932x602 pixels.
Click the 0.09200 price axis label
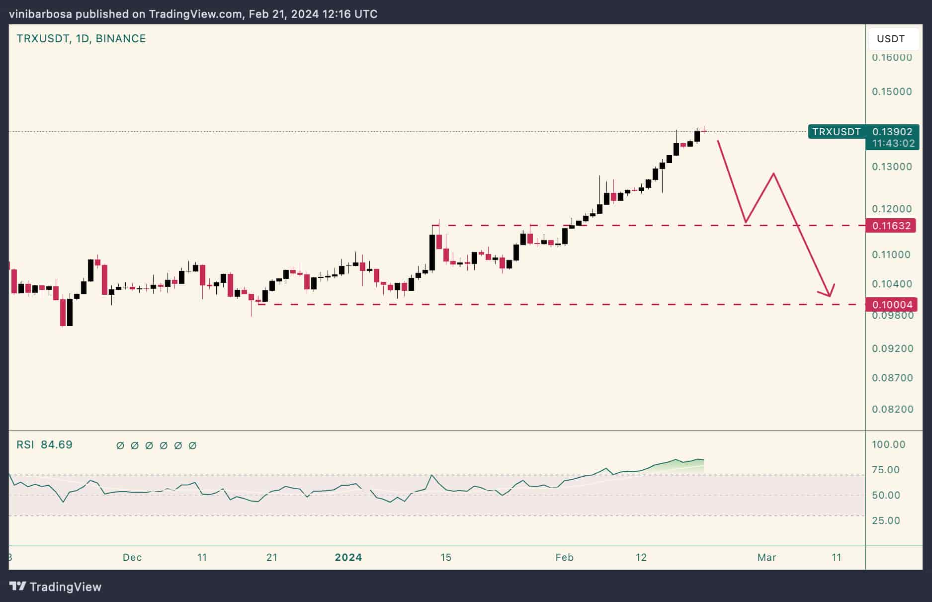(x=892, y=348)
